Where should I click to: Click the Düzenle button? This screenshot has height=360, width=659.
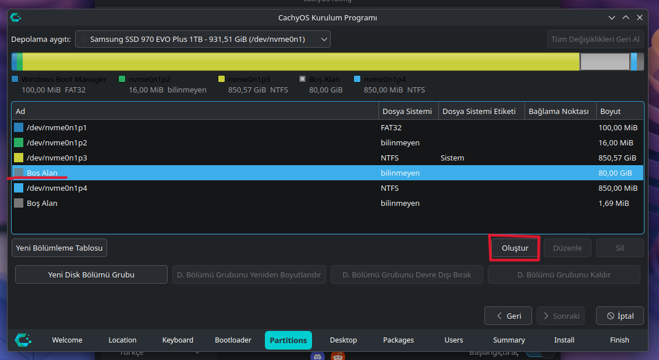[568, 248]
